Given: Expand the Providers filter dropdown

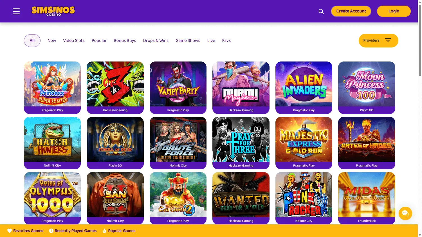Looking at the screenshot, I should pos(378,40).
